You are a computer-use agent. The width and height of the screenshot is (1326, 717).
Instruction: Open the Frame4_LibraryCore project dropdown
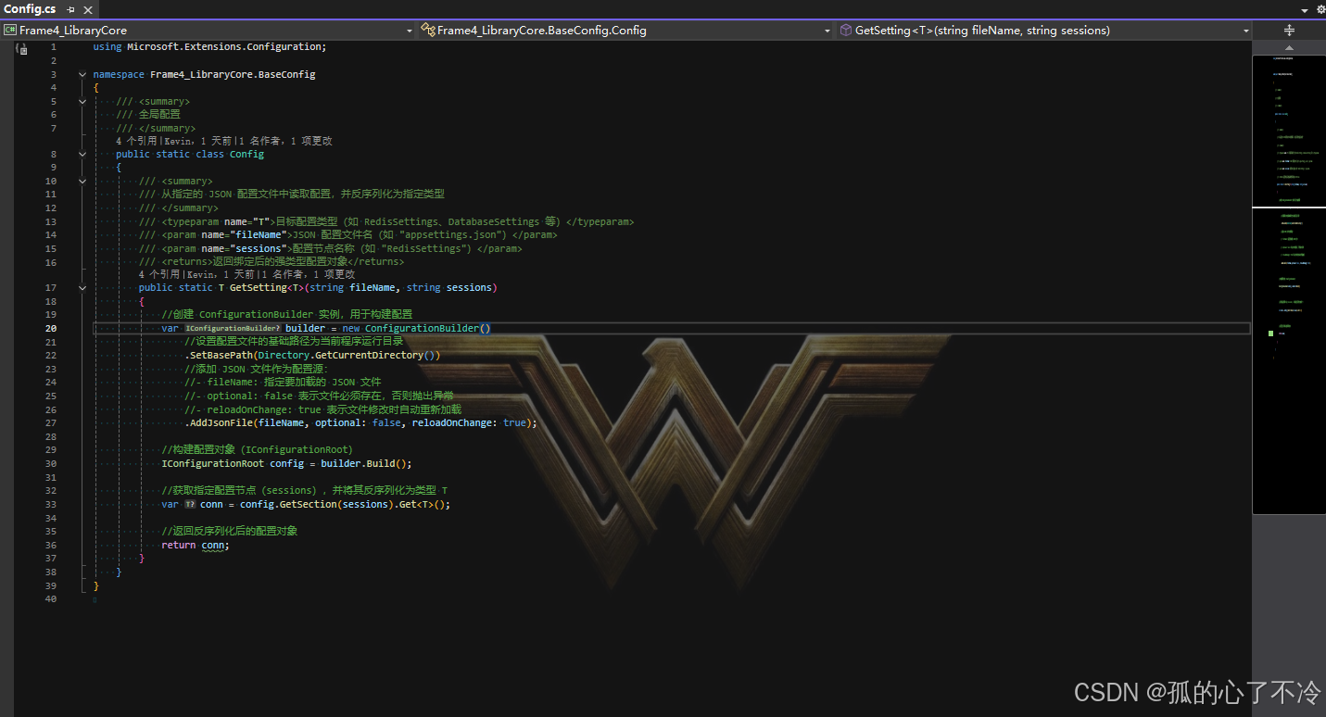(x=208, y=31)
